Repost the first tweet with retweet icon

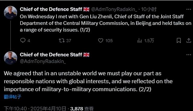(x=62, y=41)
